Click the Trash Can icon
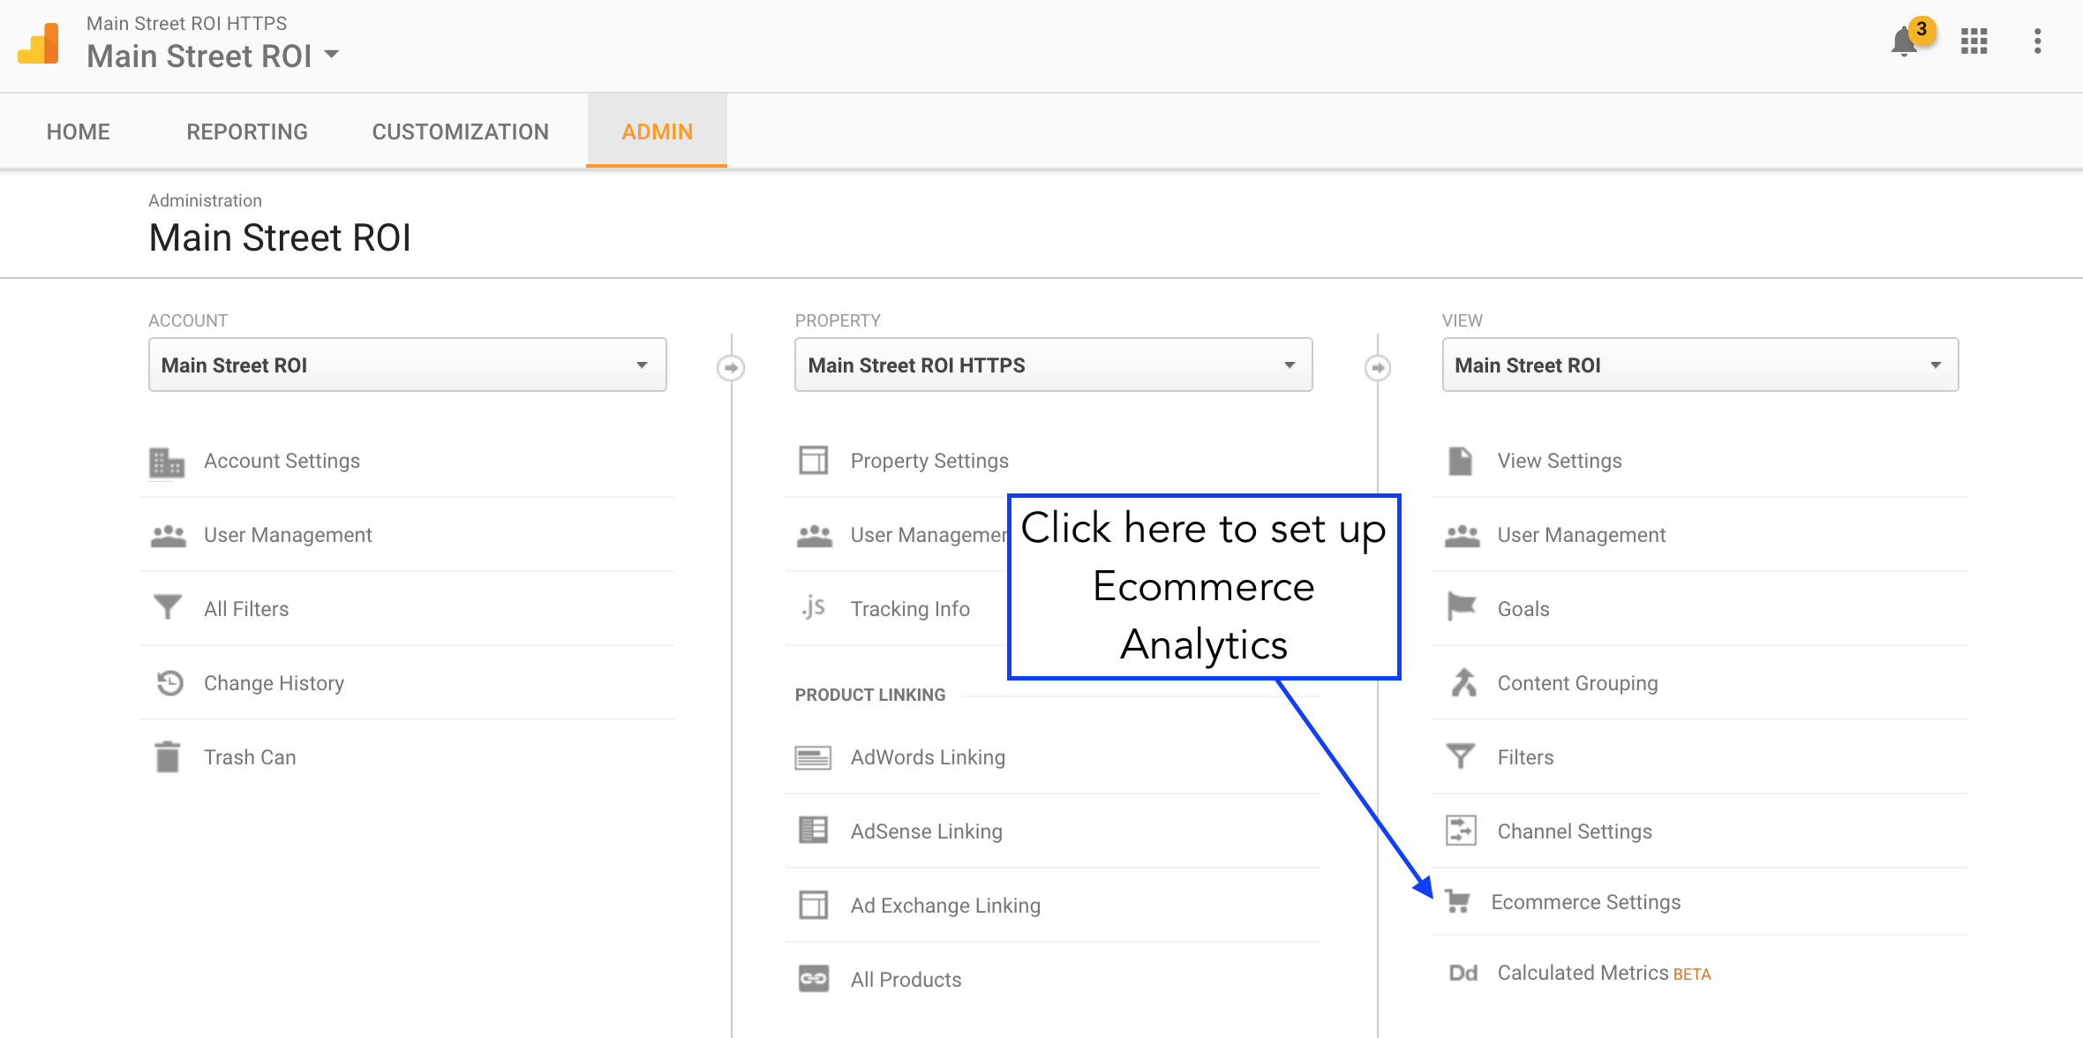The height and width of the screenshot is (1038, 2083). (x=168, y=757)
